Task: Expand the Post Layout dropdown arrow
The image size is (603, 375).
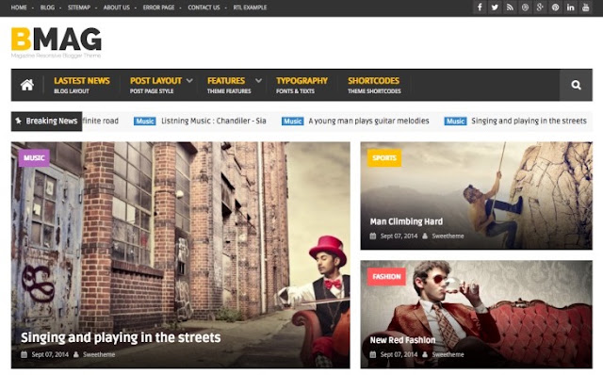Action: point(189,81)
